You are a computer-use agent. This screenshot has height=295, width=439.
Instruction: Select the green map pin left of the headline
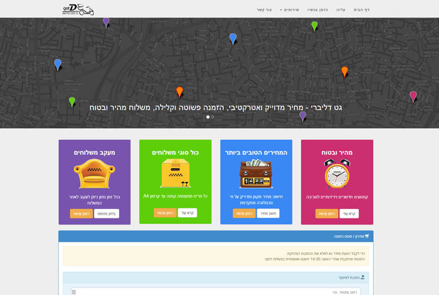72,102
